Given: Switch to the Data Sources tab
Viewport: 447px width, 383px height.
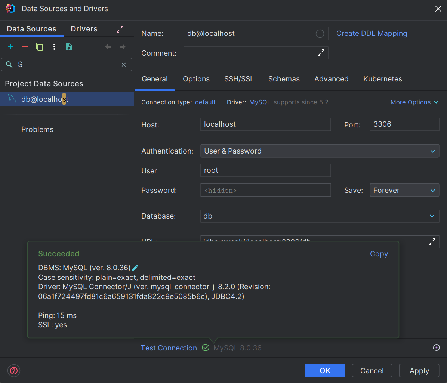Looking at the screenshot, I should [x=32, y=29].
